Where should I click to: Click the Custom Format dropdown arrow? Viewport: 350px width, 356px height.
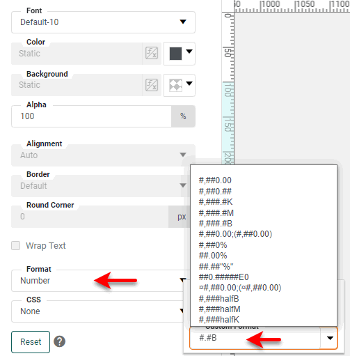[330, 338]
